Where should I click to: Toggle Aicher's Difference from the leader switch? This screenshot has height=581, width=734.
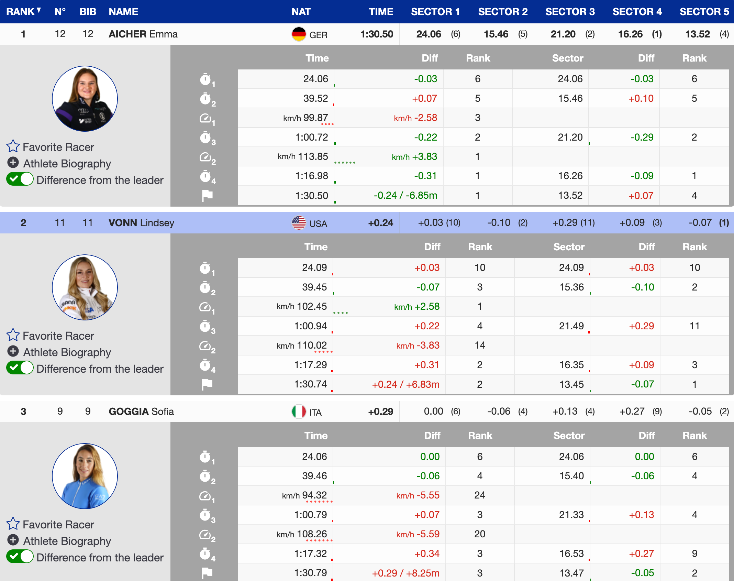(x=20, y=179)
